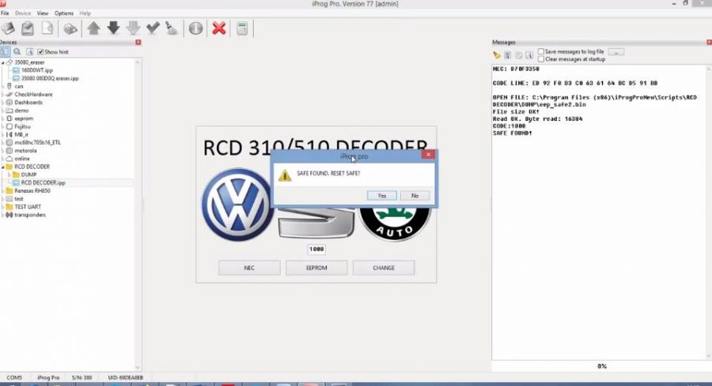The width and height of the screenshot is (712, 386).
Task: Open the Device menu
Action: [x=23, y=13]
